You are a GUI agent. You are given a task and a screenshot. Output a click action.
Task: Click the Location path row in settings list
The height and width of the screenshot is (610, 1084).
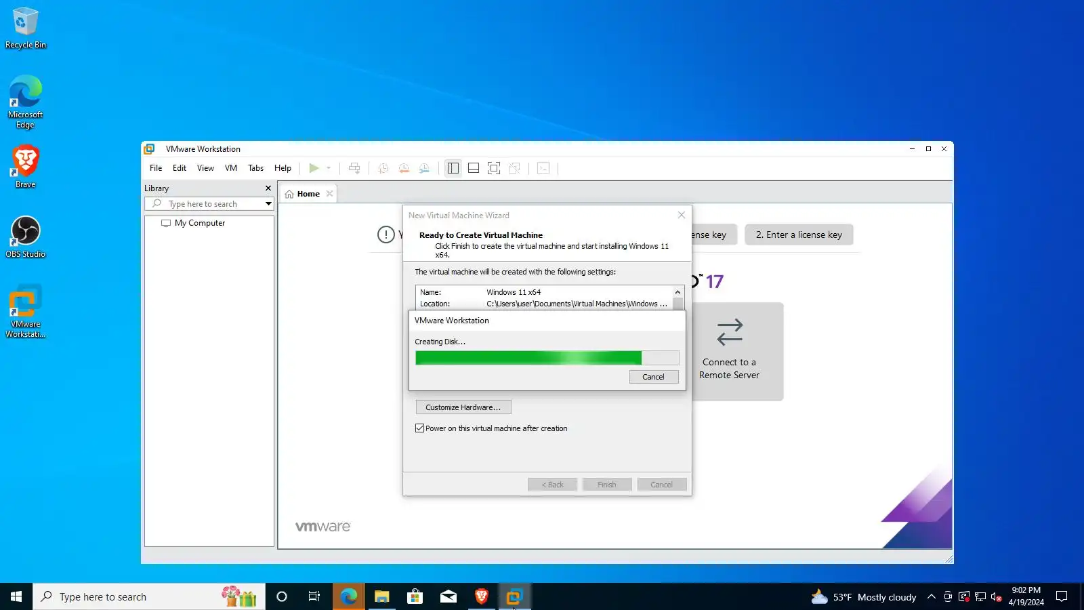544,304
